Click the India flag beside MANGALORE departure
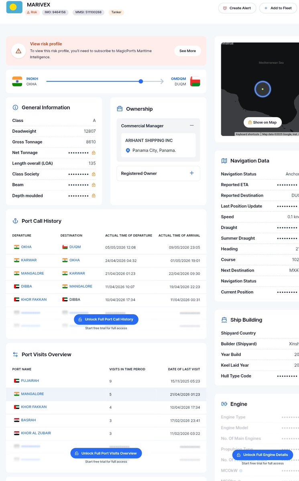Screen dimensions: 299x481 pyautogui.click(x=16, y=273)
